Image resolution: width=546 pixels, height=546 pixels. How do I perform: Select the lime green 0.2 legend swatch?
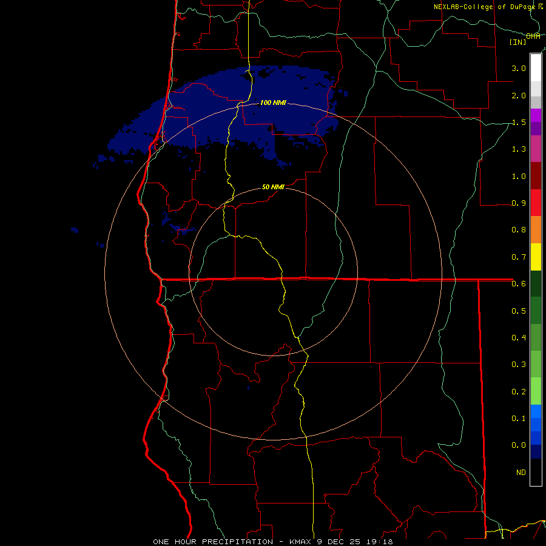[536, 391]
